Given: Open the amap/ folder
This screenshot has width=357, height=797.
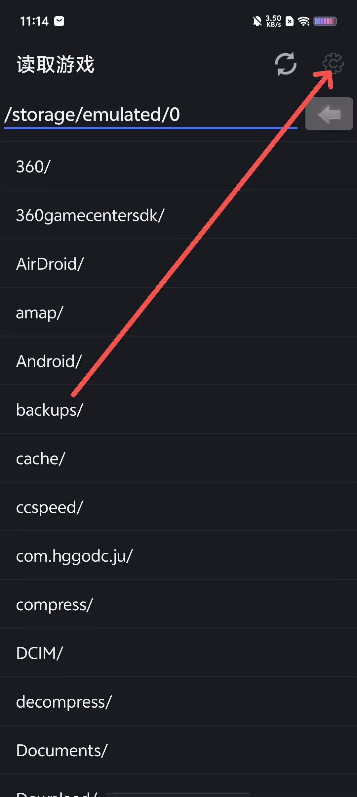Looking at the screenshot, I should click(x=178, y=312).
